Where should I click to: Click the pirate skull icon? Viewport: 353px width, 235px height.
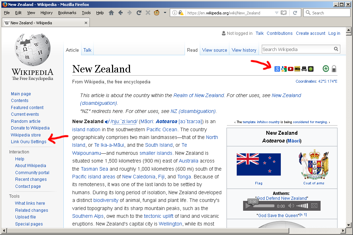click(x=304, y=69)
